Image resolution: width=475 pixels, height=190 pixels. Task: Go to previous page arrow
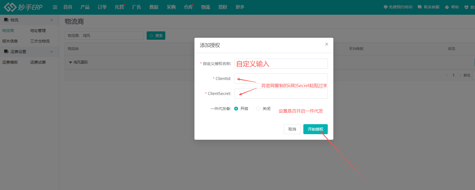(x=447, y=75)
